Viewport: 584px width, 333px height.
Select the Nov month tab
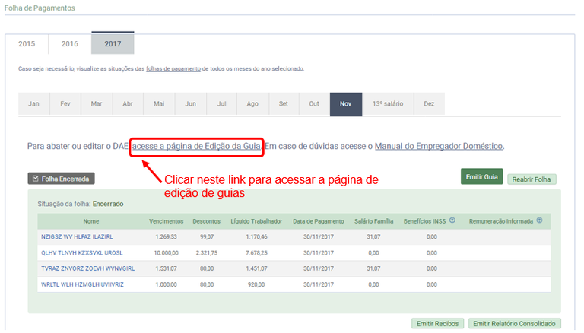[346, 104]
